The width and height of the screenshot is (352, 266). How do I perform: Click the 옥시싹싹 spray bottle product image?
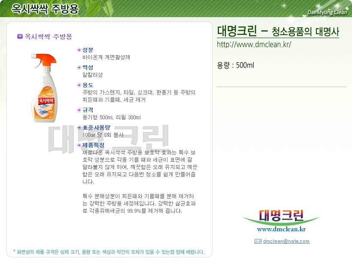44,88
